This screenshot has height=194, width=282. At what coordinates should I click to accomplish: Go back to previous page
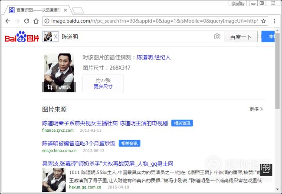[8, 21]
